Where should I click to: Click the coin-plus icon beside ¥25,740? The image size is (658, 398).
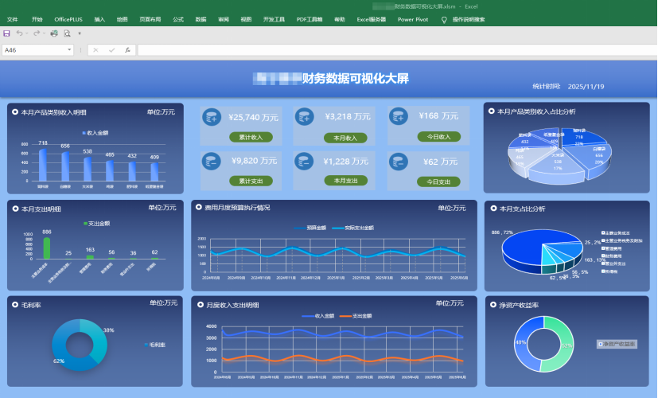click(212, 118)
